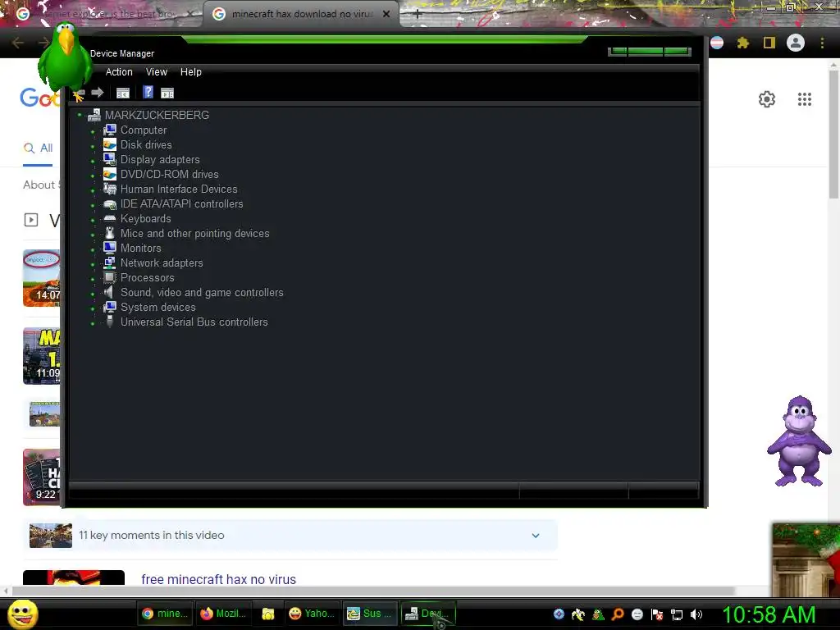Image resolution: width=840 pixels, height=630 pixels.
Task: Select the Monitors row text
Action: (140, 248)
